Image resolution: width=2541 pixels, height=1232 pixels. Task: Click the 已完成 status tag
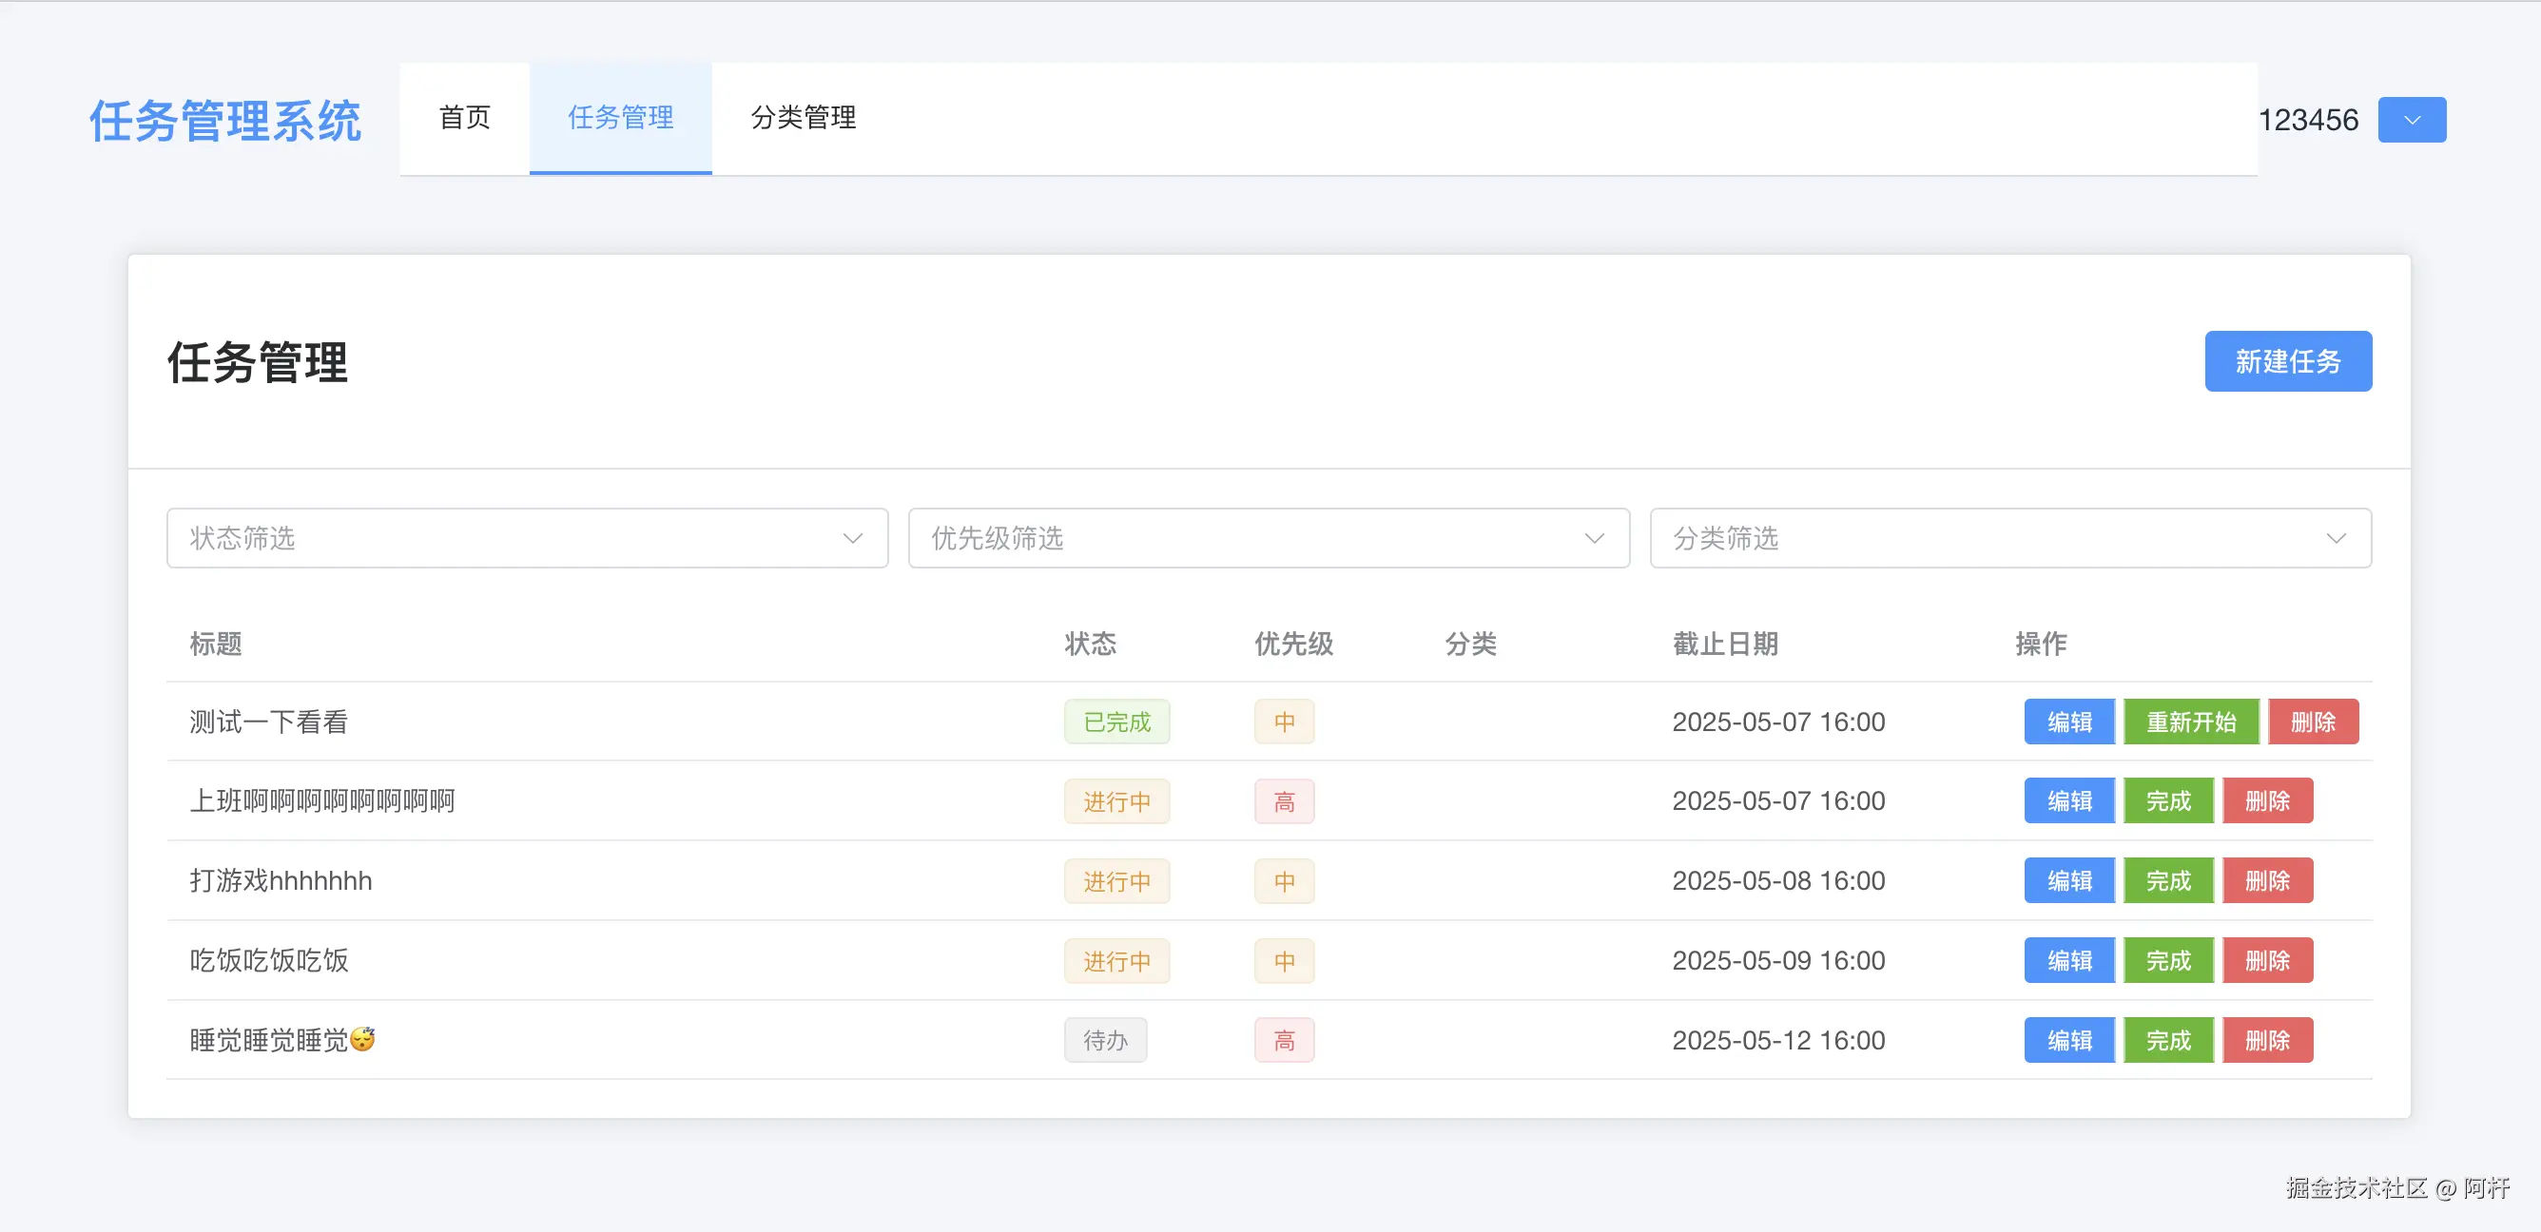[1115, 722]
